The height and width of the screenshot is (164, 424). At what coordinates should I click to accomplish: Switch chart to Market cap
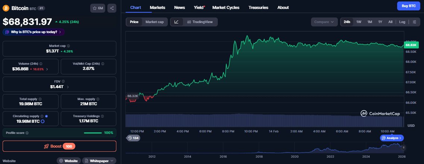pyautogui.click(x=154, y=22)
